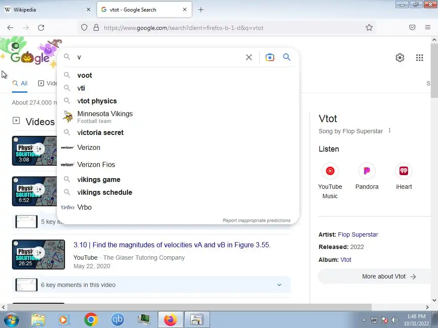Open iHeart listen option
This screenshot has width=438, height=328.
point(404,176)
